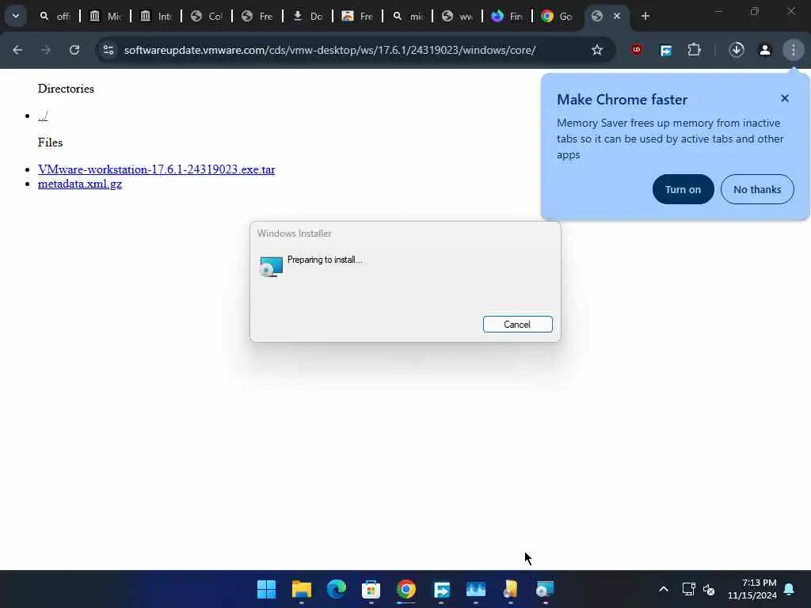
Task: Open Chrome three-dot menu
Action: point(794,50)
